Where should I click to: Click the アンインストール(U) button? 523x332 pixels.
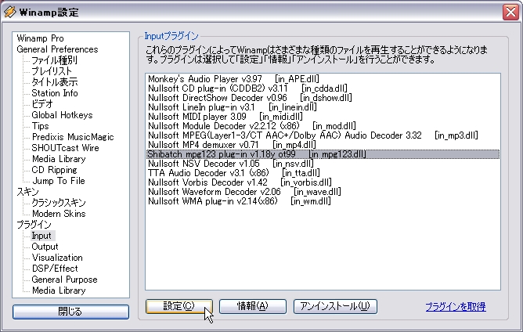335,306
